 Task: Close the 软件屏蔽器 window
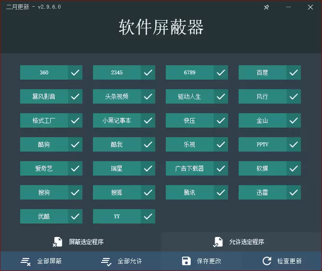[x=310, y=7]
